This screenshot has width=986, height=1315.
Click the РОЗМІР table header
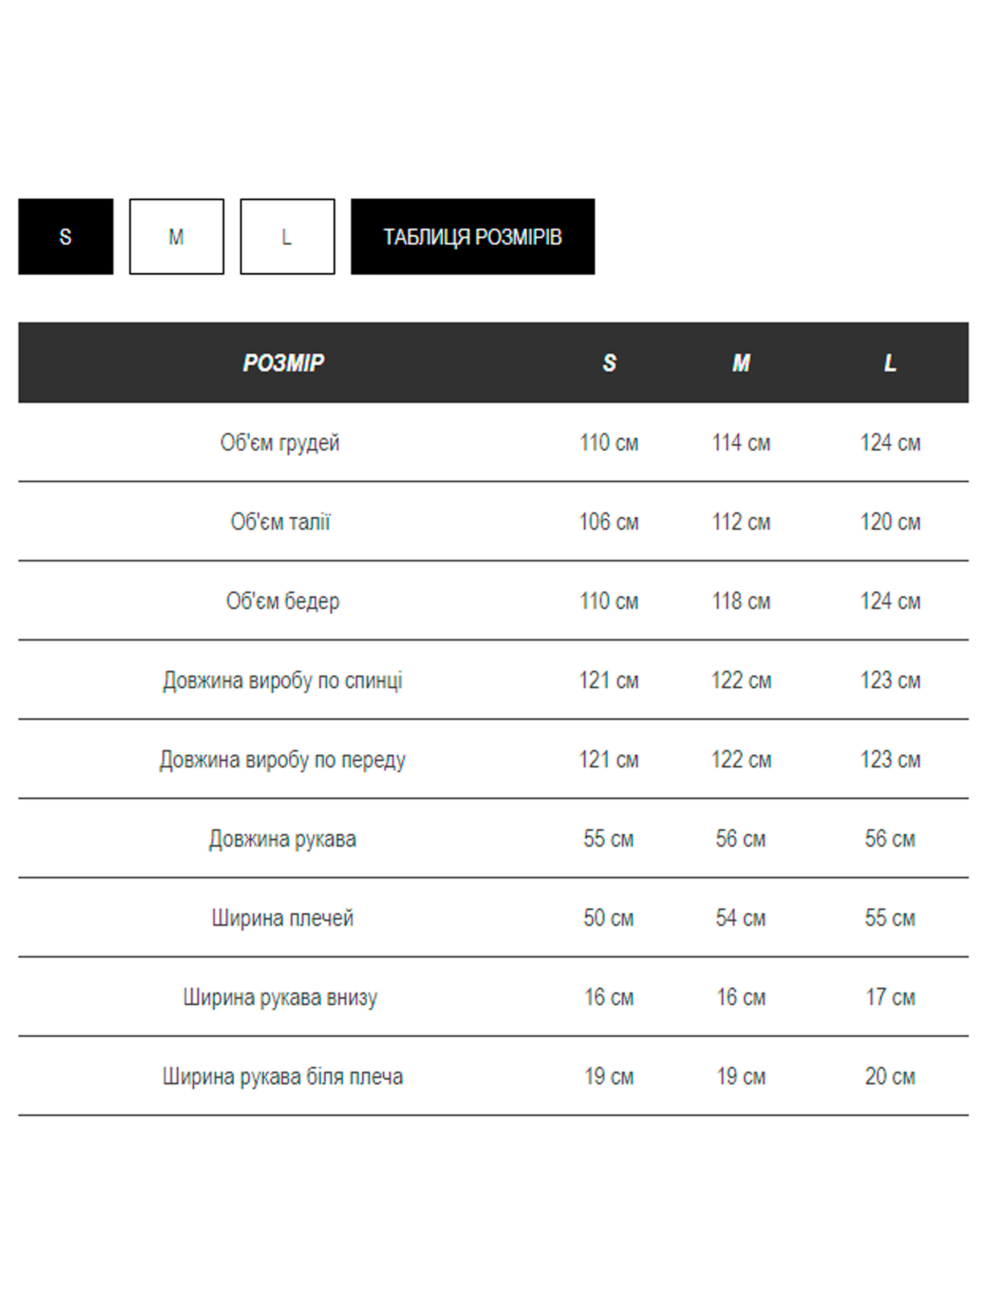(x=283, y=363)
